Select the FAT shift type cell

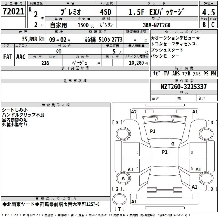(x=8, y=57)
